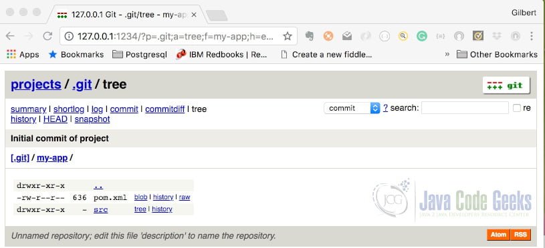
Task: Open the commit search type dropdown
Action: click(352, 108)
